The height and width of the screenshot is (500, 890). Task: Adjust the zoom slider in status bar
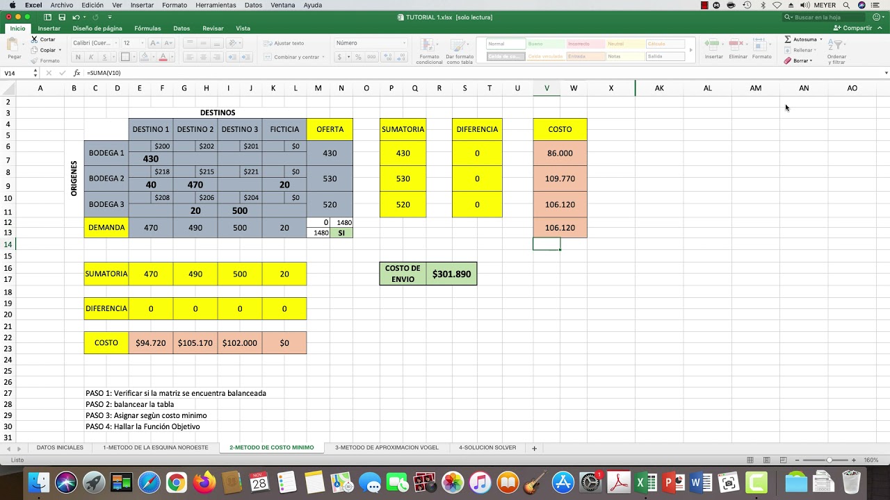pyautogui.click(x=829, y=460)
